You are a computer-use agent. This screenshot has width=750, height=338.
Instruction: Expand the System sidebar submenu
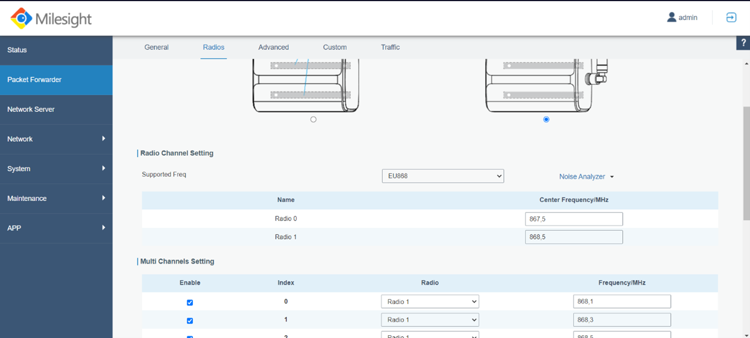(104, 168)
